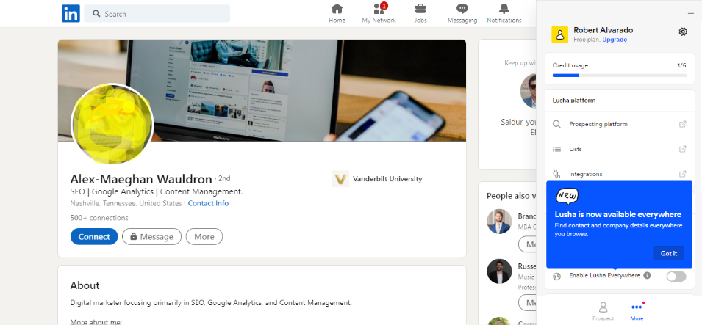Toggle the Enable Lusha Everywhere switch
The image size is (702, 325).
tap(676, 277)
